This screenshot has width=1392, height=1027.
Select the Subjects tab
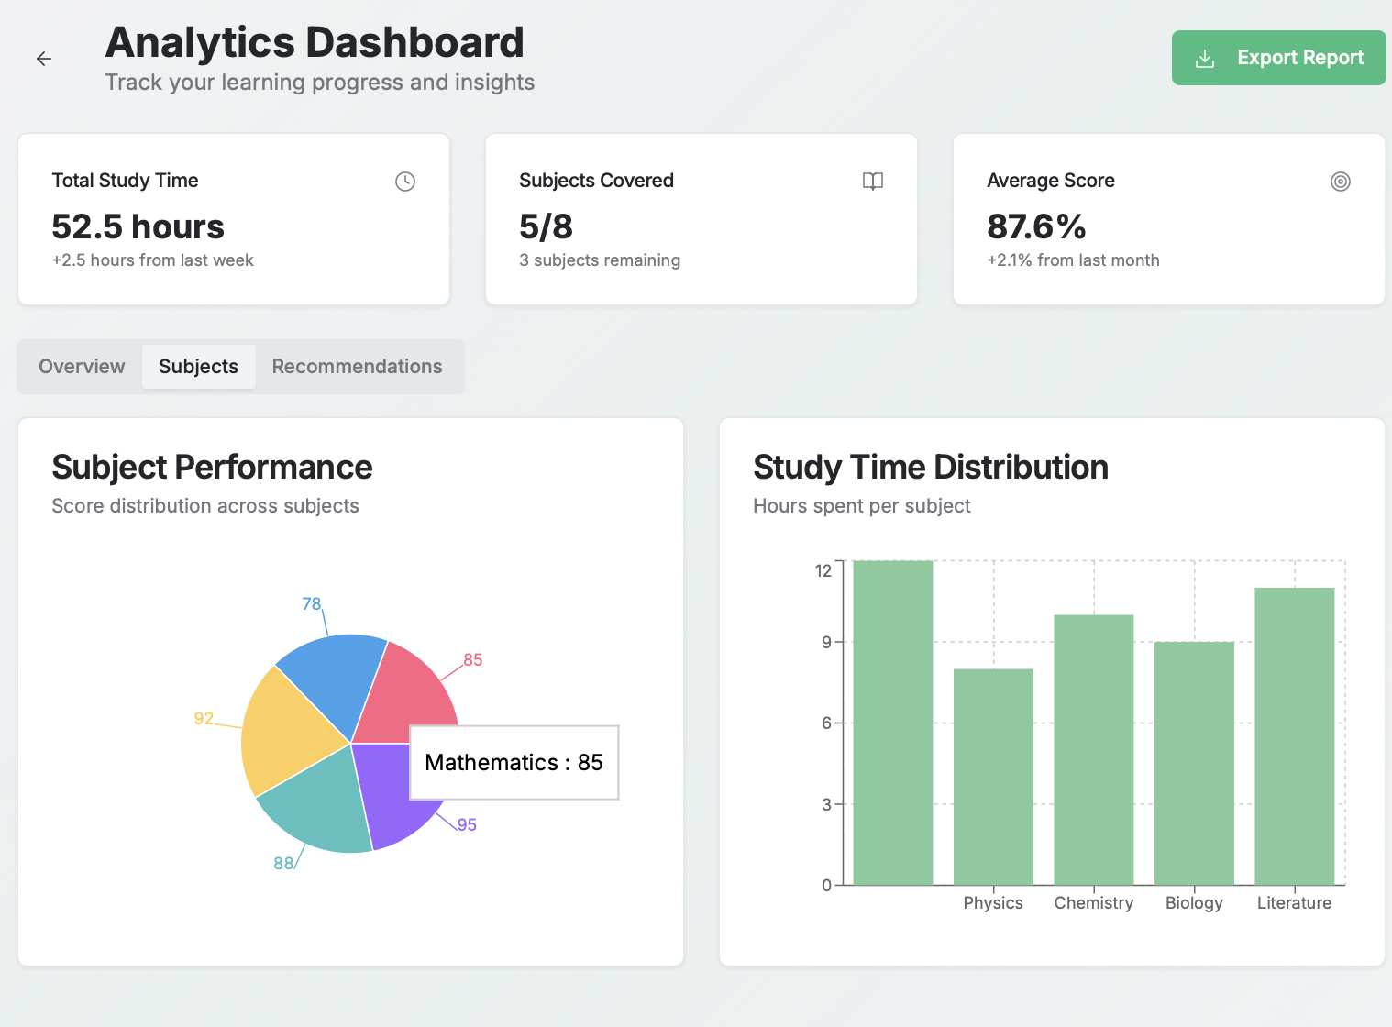coord(198,367)
